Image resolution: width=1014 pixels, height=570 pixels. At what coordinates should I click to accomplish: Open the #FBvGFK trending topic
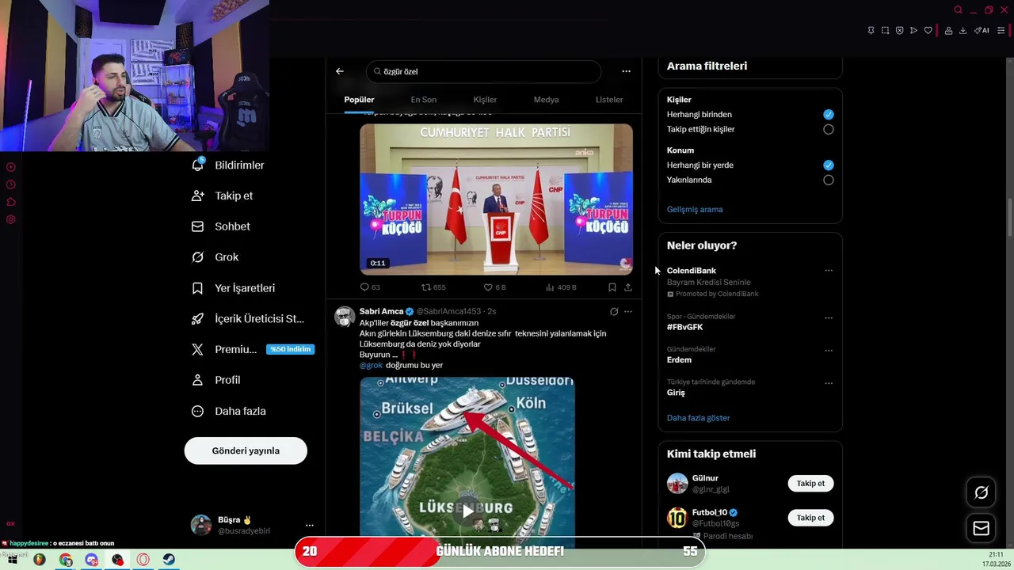pyautogui.click(x=684, y=327)
